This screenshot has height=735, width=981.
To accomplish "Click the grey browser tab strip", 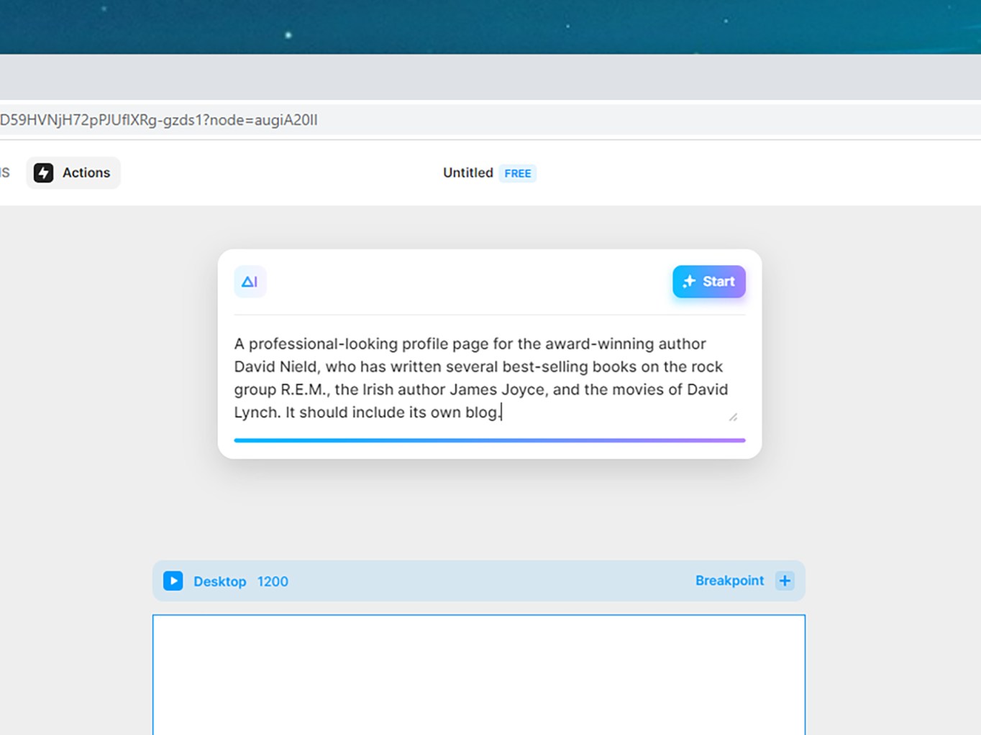I will click(x=489, y=77).
